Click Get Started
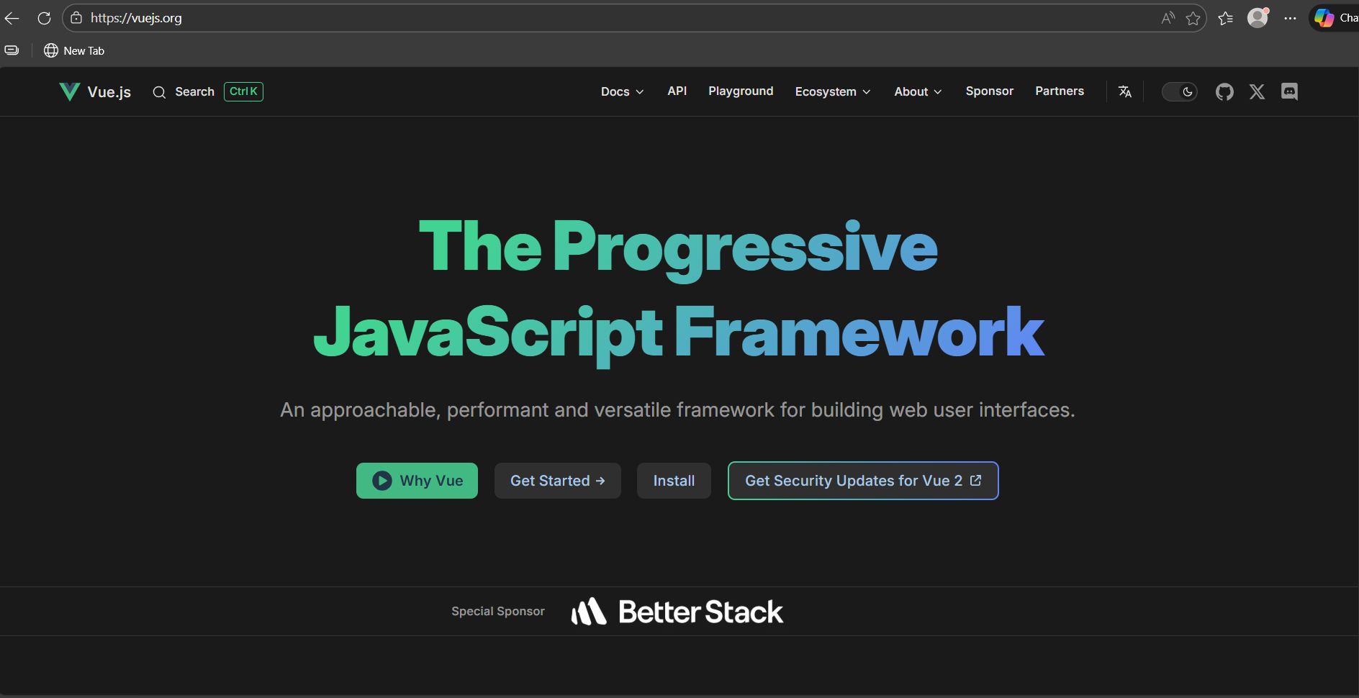The height and width of the screenshot is (698, 1359). pyautogui.click(x=557, y=480)
